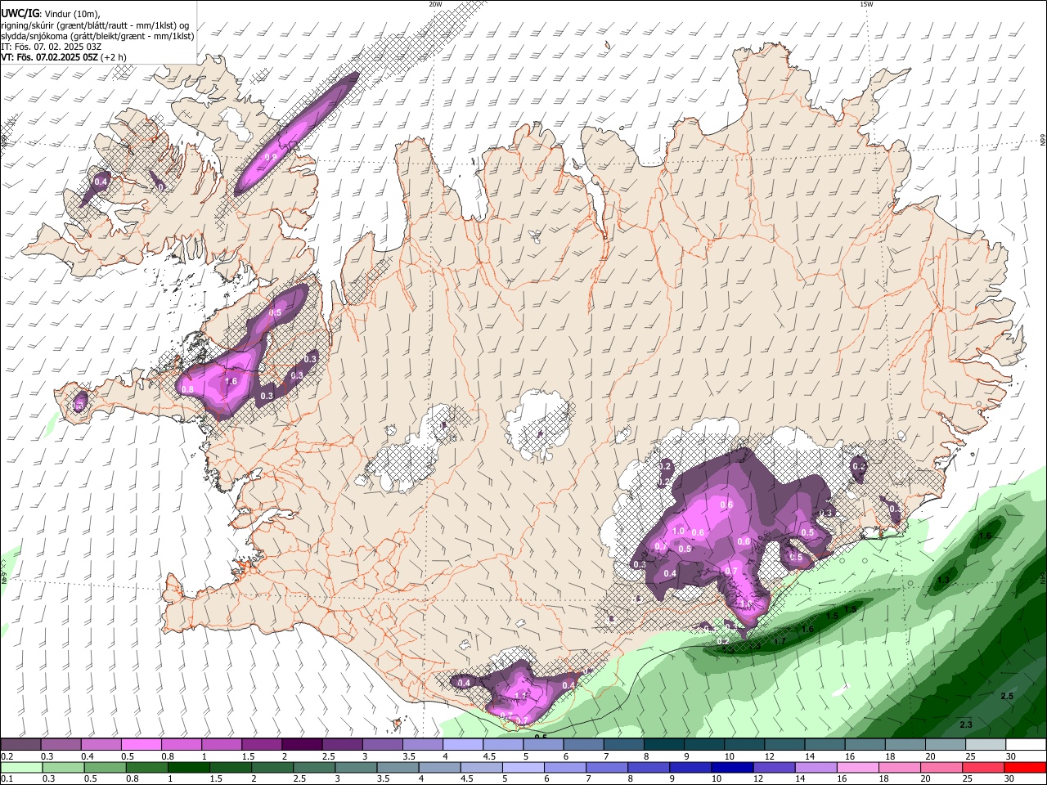This screenshot has width=1047, height=785.
Task: Click the pale green 0.1 rain legend swatch
Action: pyautogui.click(x=20, y=768)
